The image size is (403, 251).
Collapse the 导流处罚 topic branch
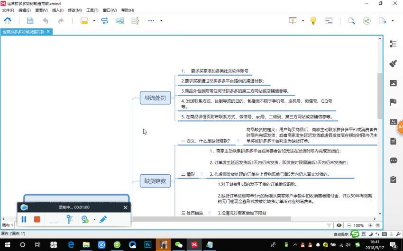(173, 98)
